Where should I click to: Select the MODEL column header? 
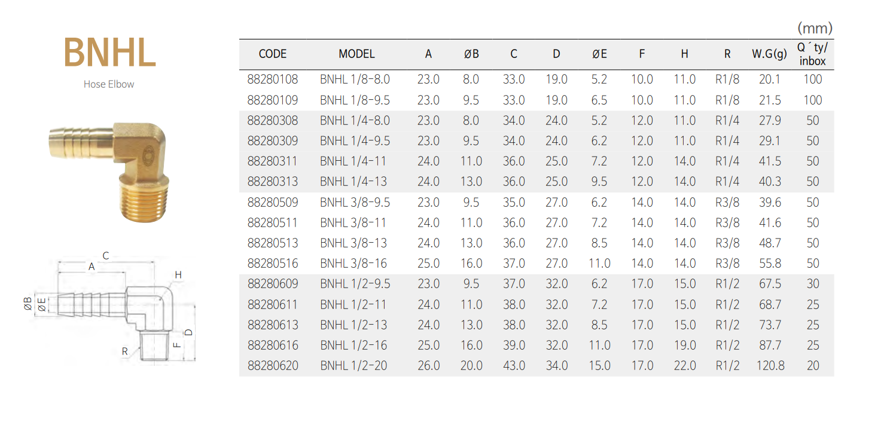pyautogui.click(x=356, y=54)
